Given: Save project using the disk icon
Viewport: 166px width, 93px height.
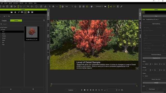Looking at the screenshot, I should pos(7,6).
